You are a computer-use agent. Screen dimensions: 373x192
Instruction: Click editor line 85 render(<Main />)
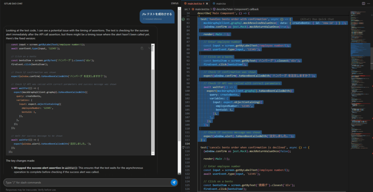click(217, 34)
